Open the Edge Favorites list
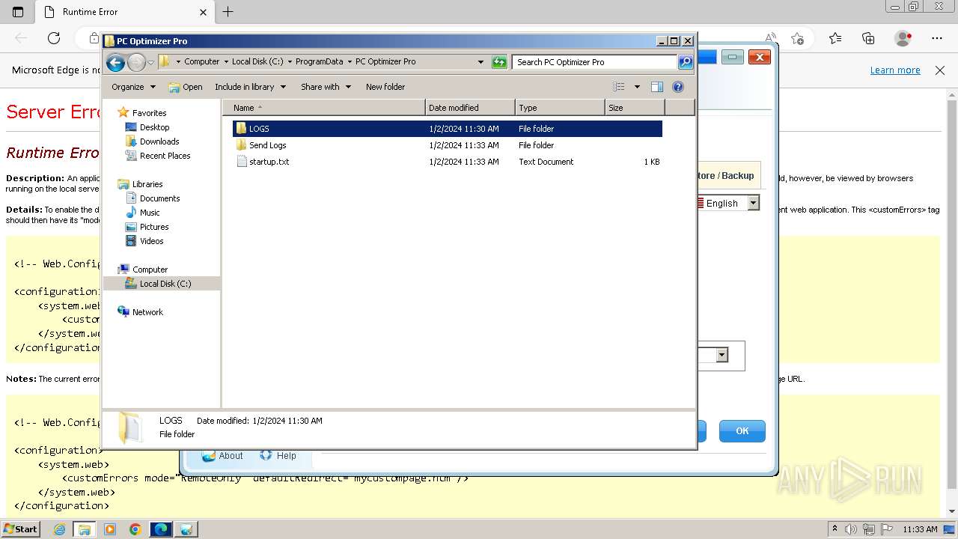Viewport: 958px width, 539px height. [835, 38]
